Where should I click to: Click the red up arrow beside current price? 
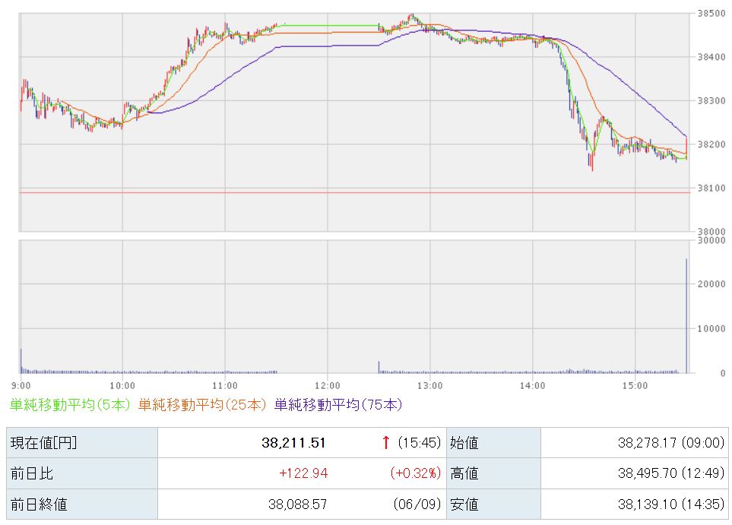pyautogui.click(x=386, y=442)
